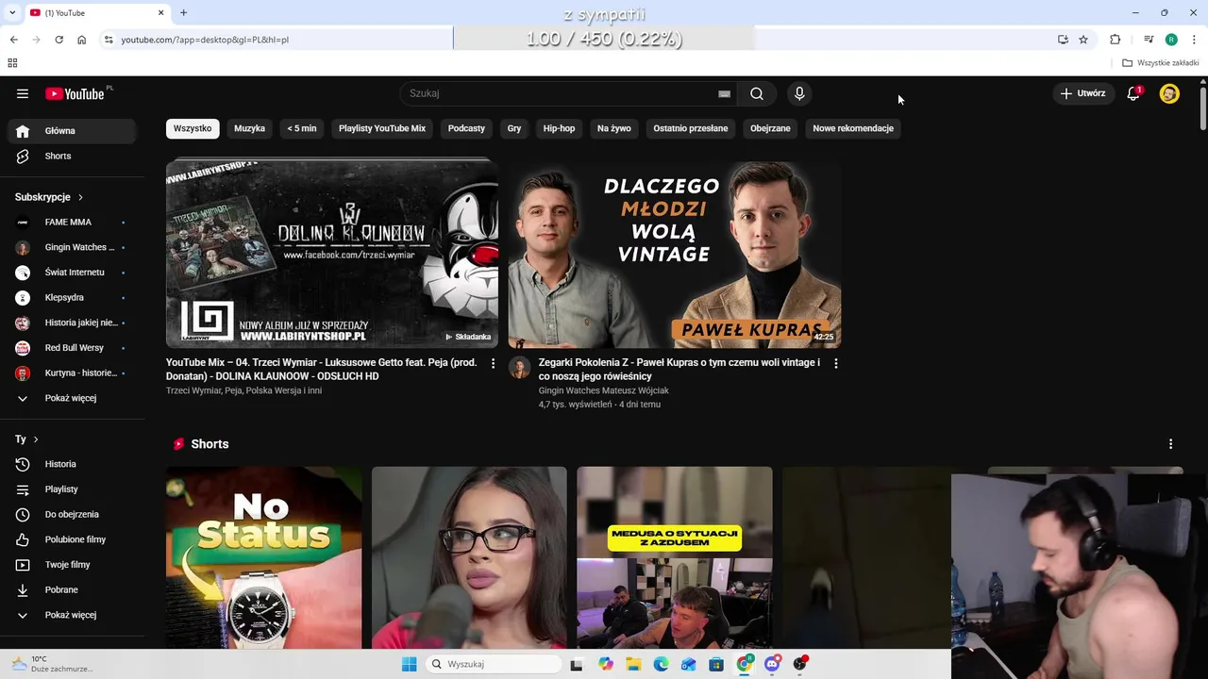Select the Na żywo filter chip
Viewport: 1208px width, 679px height.
click(x=614, y=128)
